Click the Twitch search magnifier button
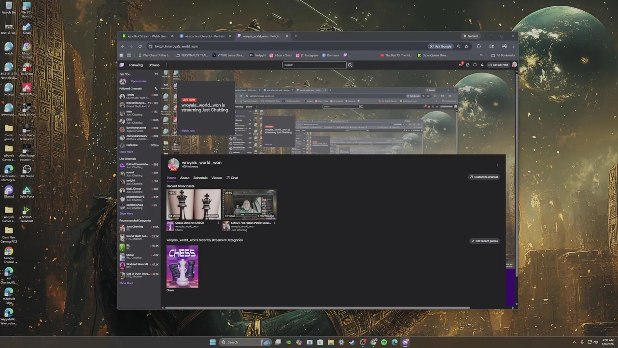 click(350, 65)
